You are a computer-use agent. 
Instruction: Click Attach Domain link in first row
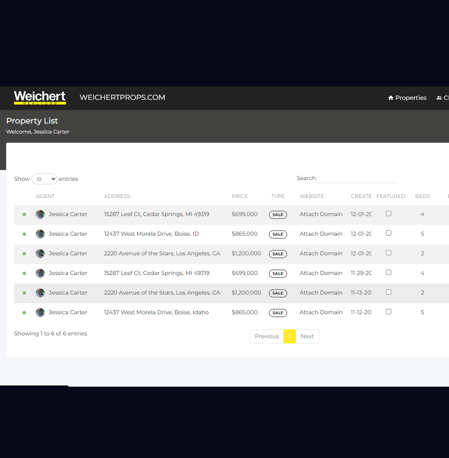tap(321, 214)
